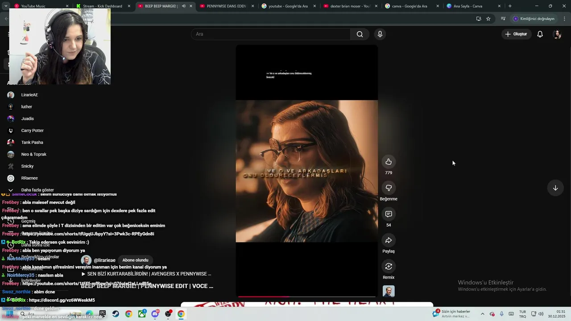Open the Epic Games launcher in taskbar
The image size is (571, 321).
(x=102, y=314)
